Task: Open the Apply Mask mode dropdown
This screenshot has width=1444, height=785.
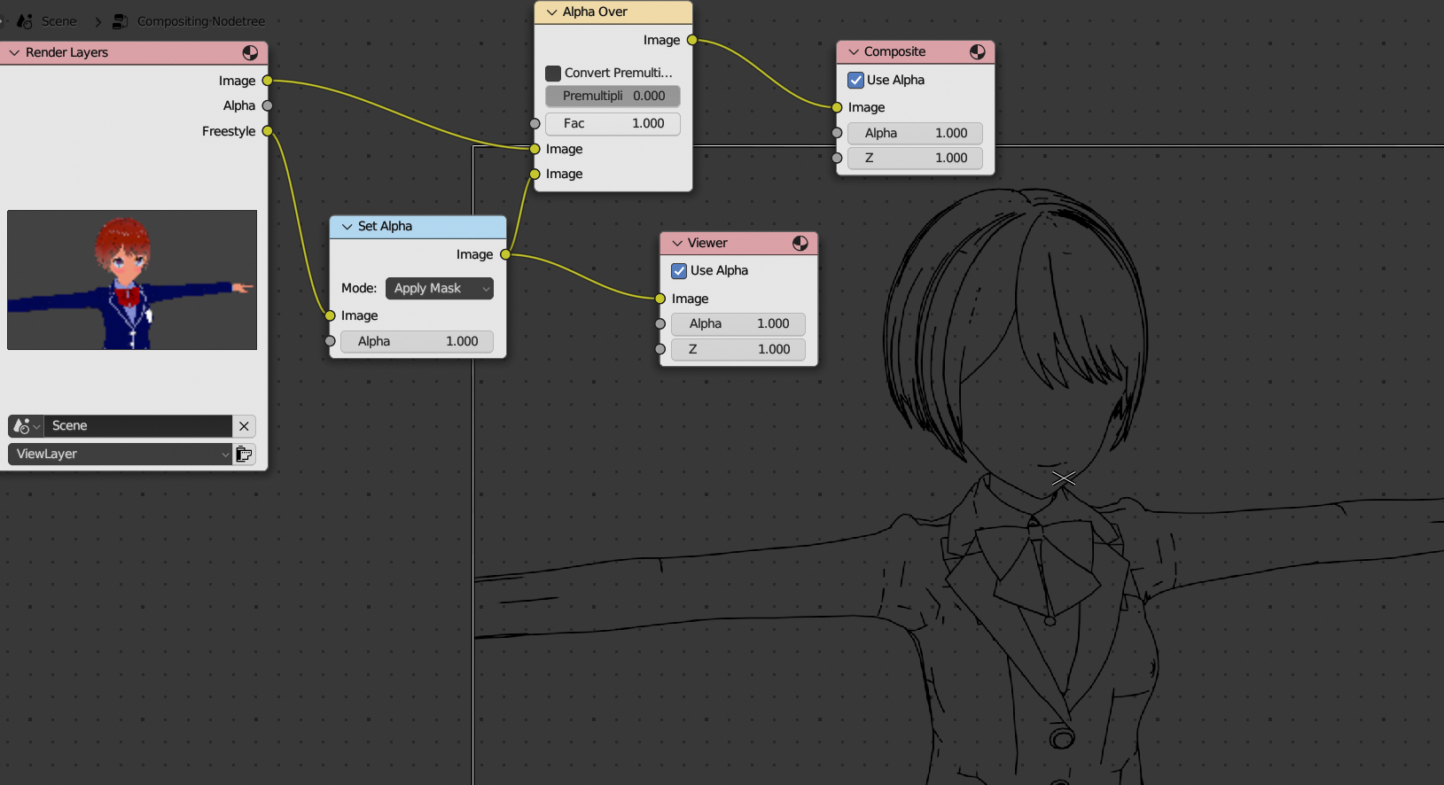Action: [440, 288]
